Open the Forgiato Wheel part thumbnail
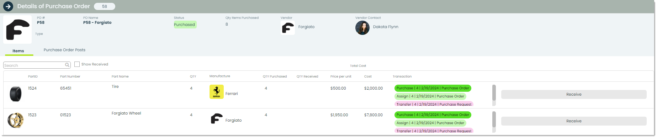Screen dimensions: 657x138 [16, 120]
